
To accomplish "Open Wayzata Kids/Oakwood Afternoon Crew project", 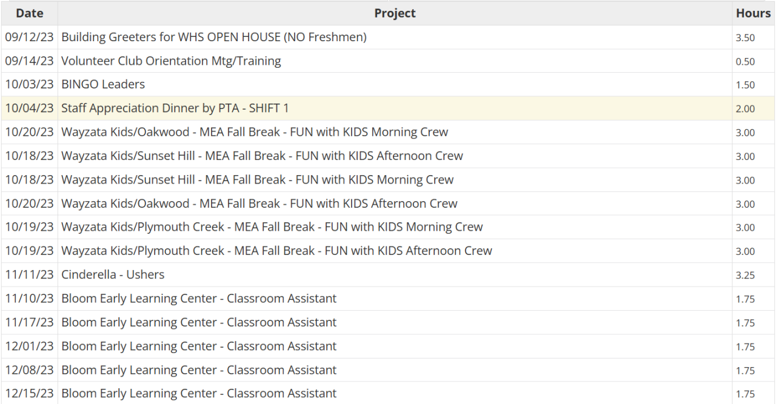I will coord(259,204).
